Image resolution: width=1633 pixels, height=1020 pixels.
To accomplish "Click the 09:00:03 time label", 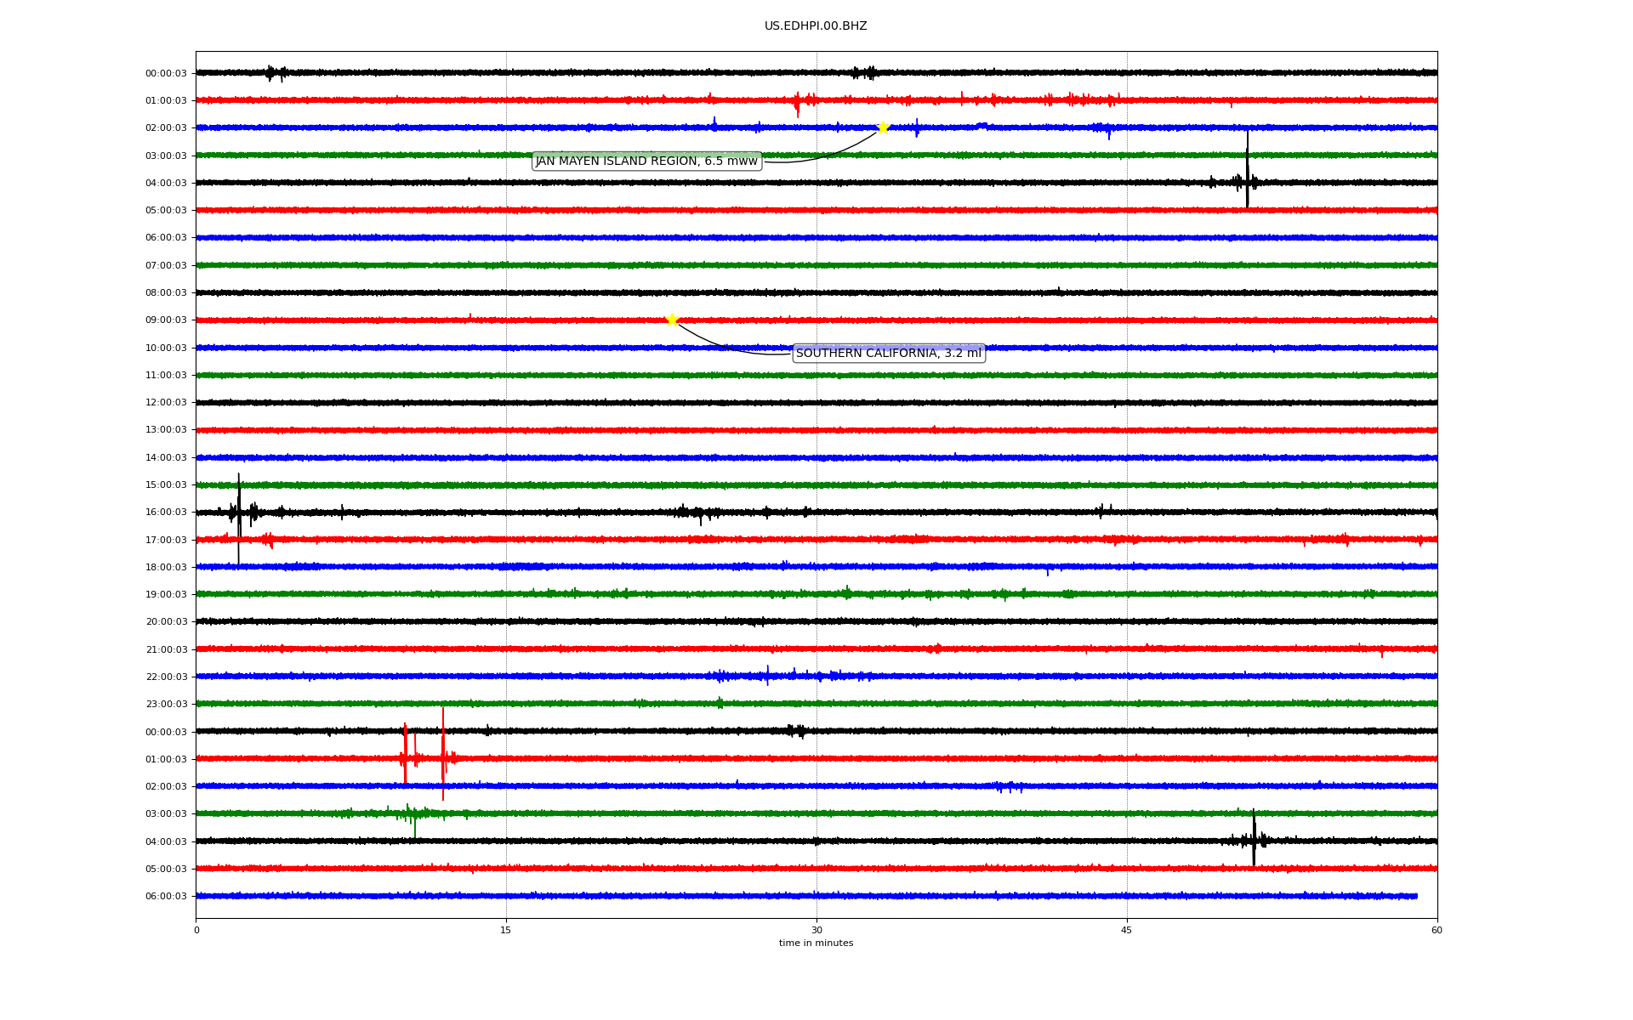I will (x=166, y=320).
